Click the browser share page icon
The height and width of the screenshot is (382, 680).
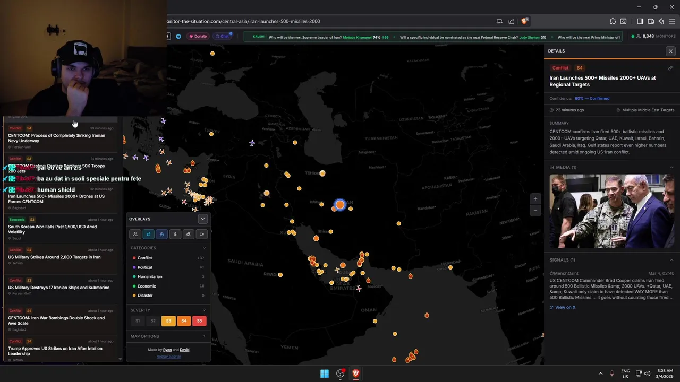[x=511, y=21]
